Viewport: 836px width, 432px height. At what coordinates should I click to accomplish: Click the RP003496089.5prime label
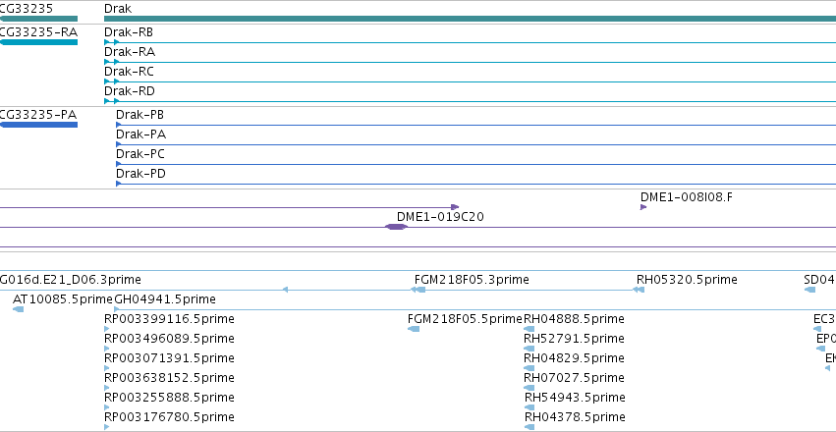pyautogui.click(x=169, y=340)
